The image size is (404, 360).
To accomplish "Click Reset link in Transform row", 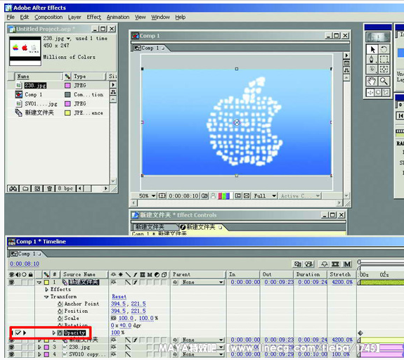I will tap(119, 297).
